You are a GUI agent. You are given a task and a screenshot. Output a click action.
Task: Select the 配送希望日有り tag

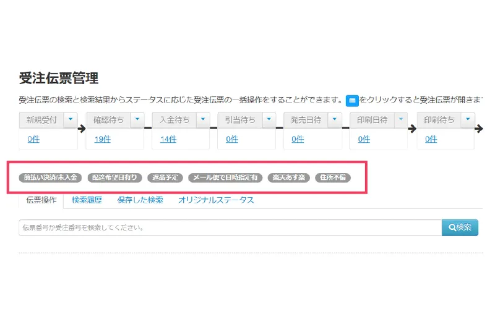(114, 178)
